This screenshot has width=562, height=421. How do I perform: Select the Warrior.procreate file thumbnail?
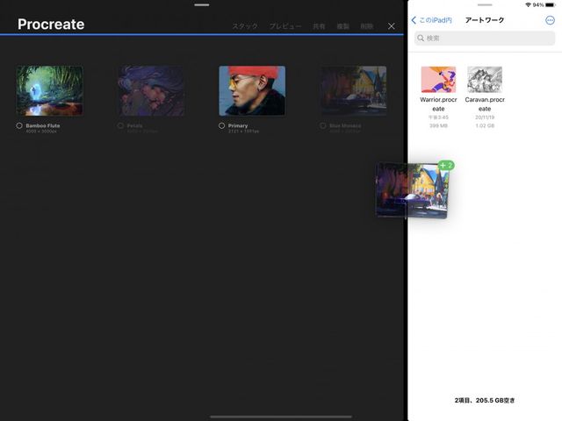(438, 80)
